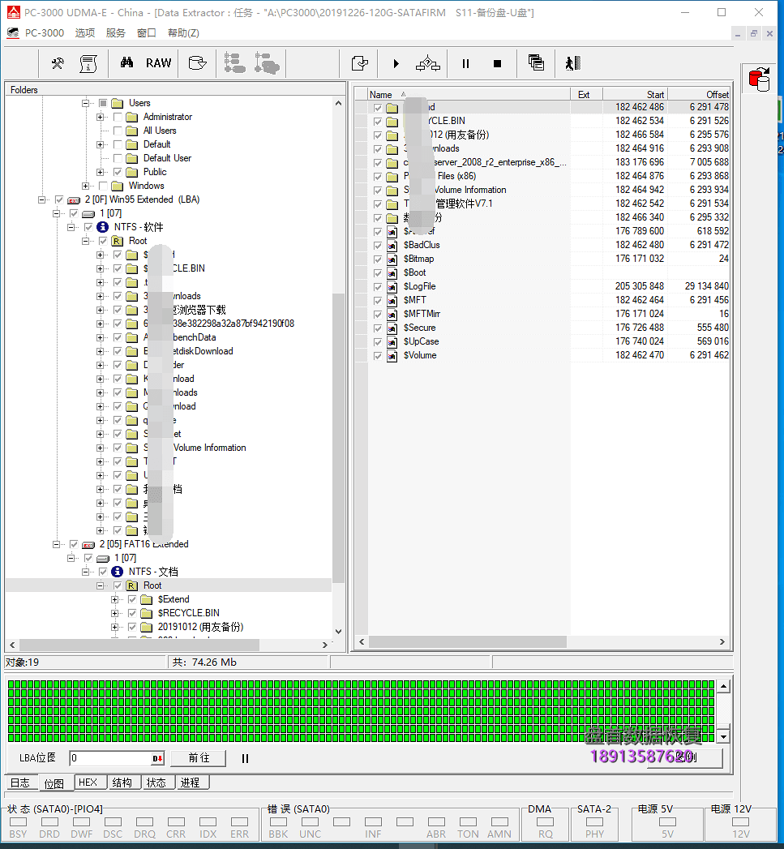Click the sector map scroll down arrow
This screenshot has height=849, width=784.
(x=724, y=736)
